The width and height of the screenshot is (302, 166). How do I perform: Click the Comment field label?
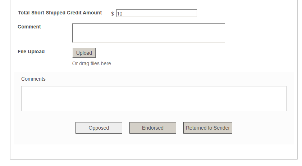pos(29,27)
